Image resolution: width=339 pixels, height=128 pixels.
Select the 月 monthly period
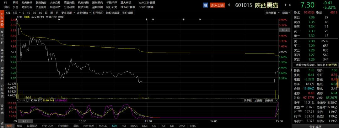tap(57, 13)
